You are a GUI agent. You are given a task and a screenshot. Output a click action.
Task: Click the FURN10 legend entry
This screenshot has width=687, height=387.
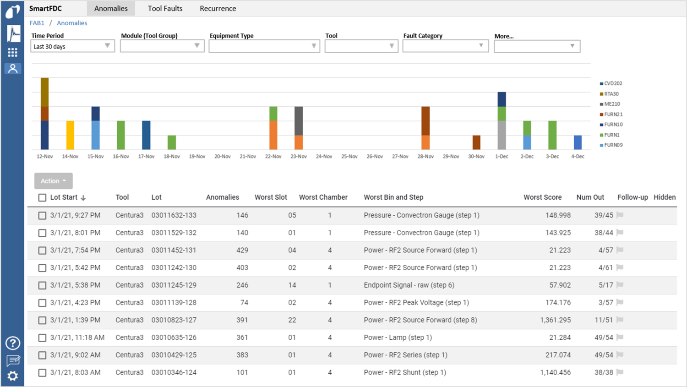coord(611,125)
